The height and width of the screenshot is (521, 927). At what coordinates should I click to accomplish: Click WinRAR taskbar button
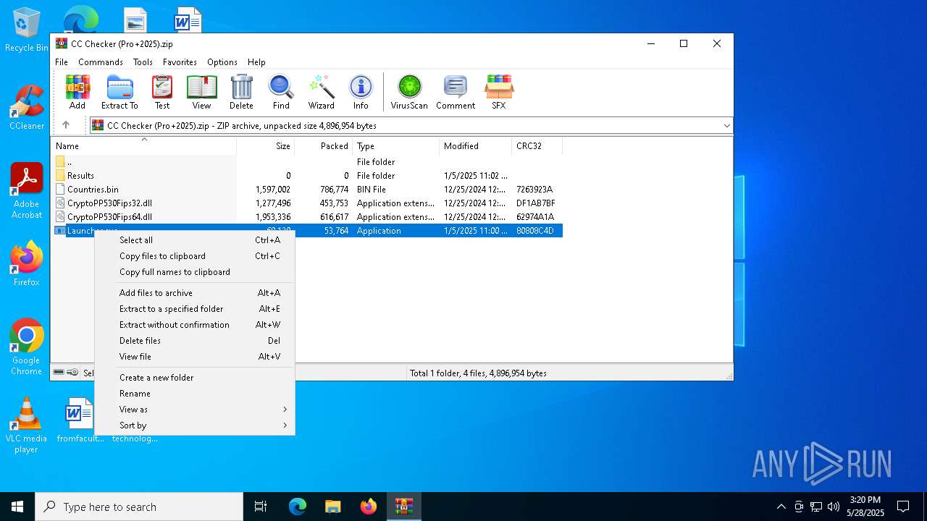point(403,507)
